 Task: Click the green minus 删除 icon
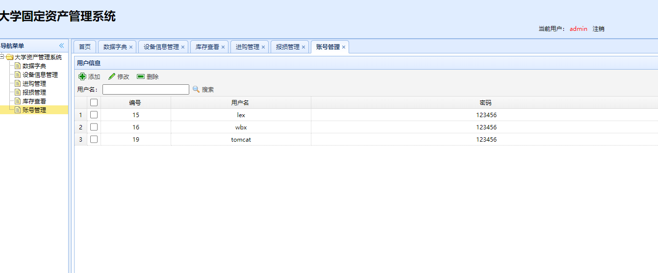tap(141, 76)
